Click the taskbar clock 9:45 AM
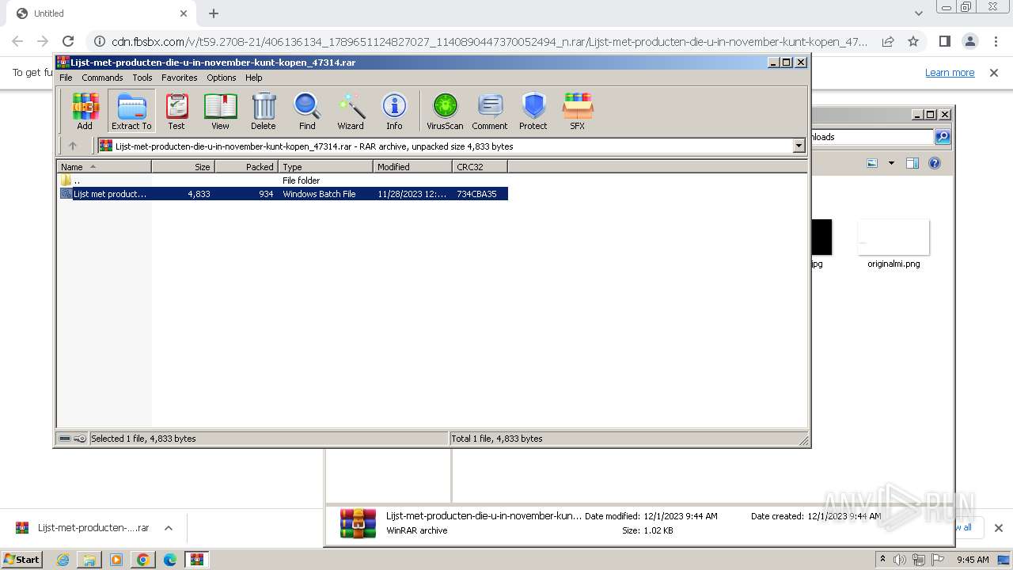 [x=973, y=560]
